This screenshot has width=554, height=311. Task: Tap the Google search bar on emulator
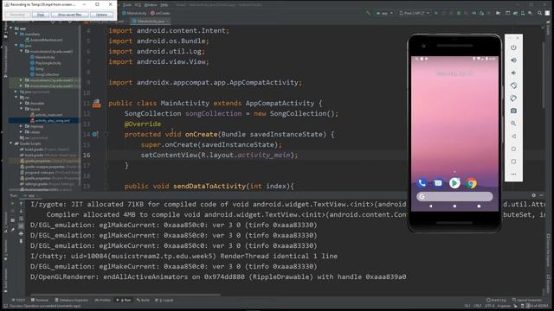(x=454, y=196)
